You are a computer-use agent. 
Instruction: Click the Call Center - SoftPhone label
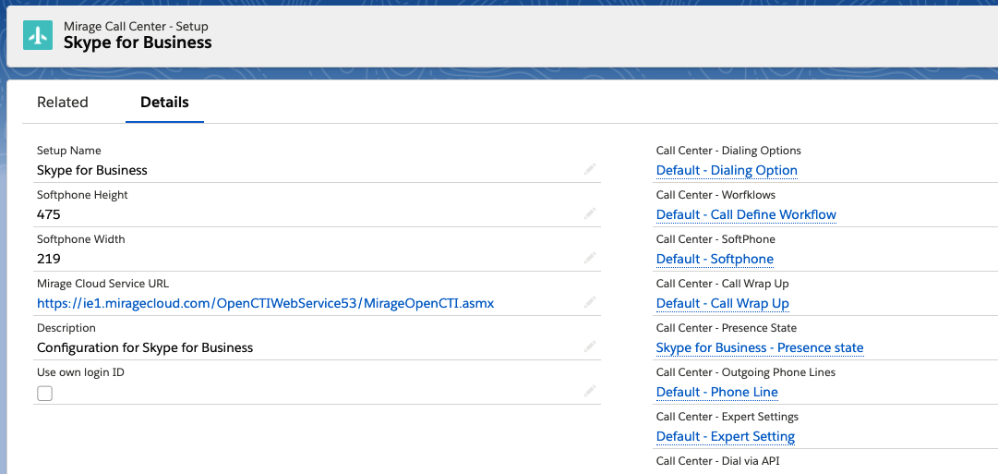pyautogui.click(x=716, y=239)
